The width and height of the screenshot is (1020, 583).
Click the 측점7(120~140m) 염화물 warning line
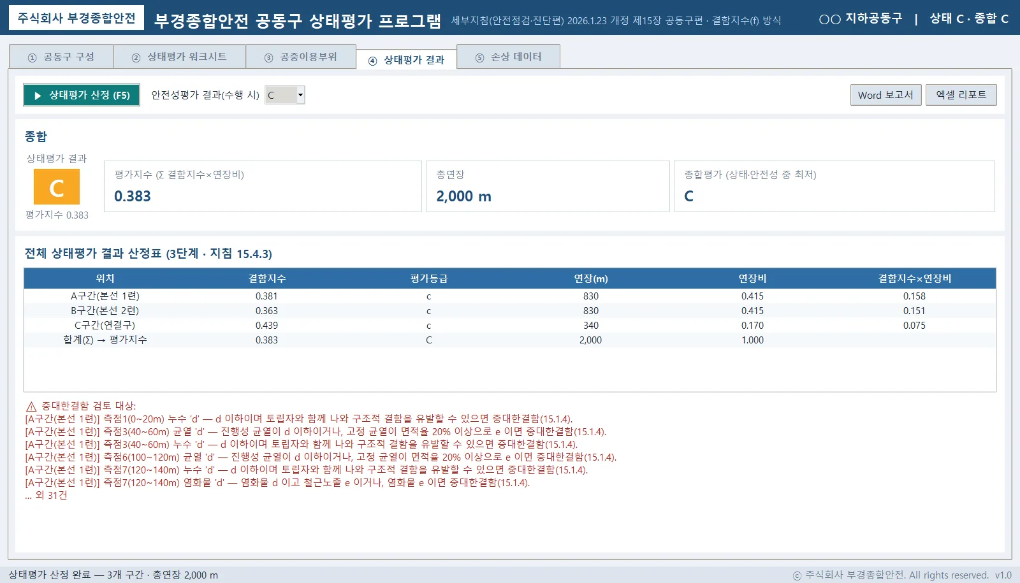point(277,482)
